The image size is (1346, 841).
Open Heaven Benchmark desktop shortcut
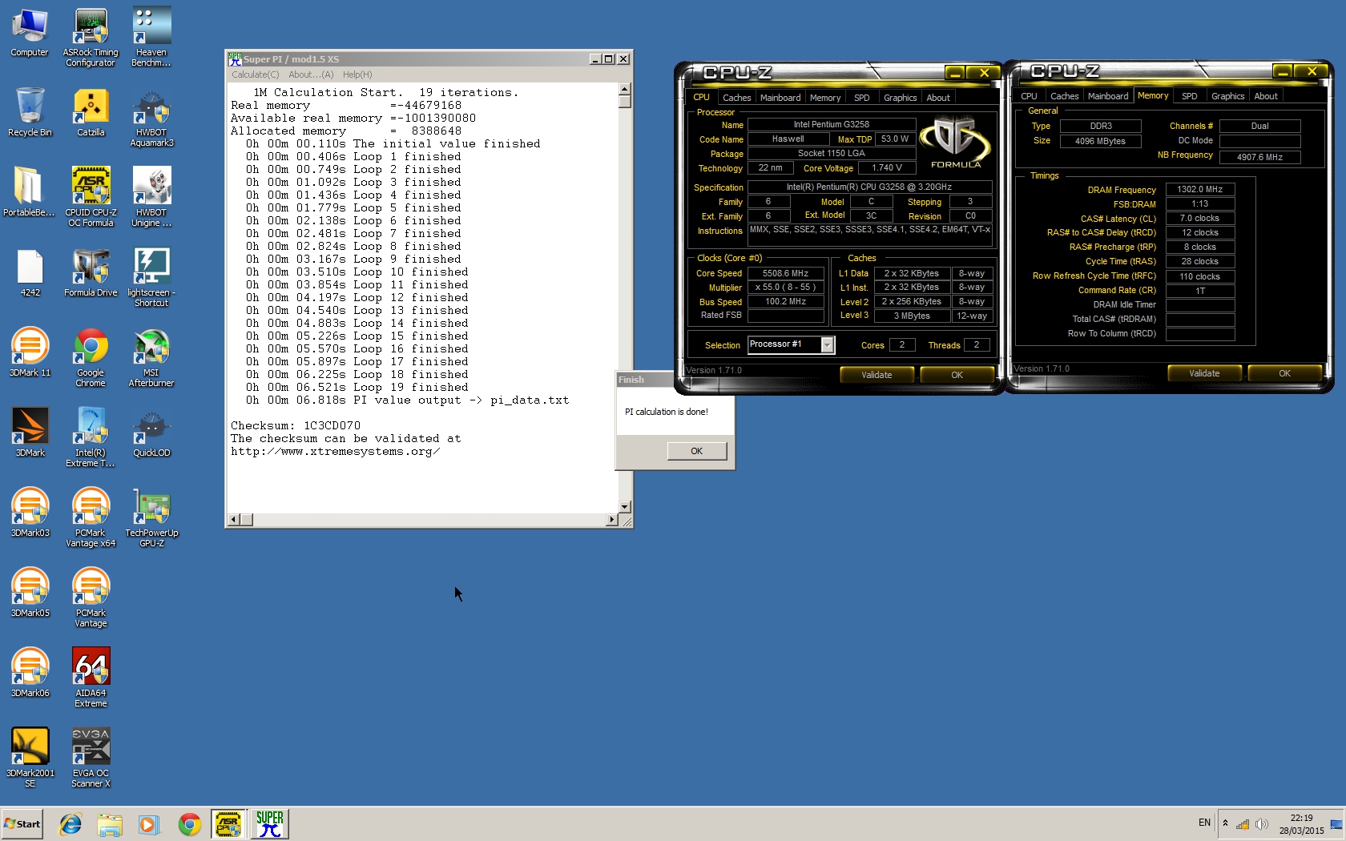pyautogui.click(x=151, y=37)
